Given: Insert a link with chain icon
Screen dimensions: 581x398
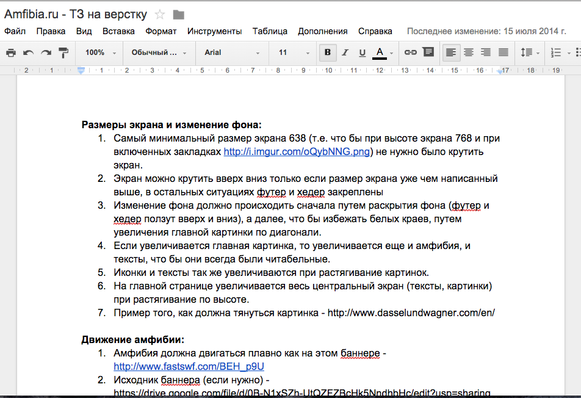Looking at the screenshot, I should click(x=410, y=52).
